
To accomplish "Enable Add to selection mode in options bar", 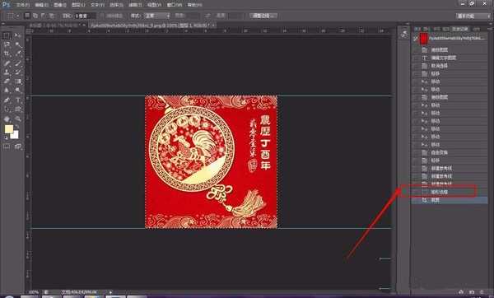I will click(x=35, y=16).
